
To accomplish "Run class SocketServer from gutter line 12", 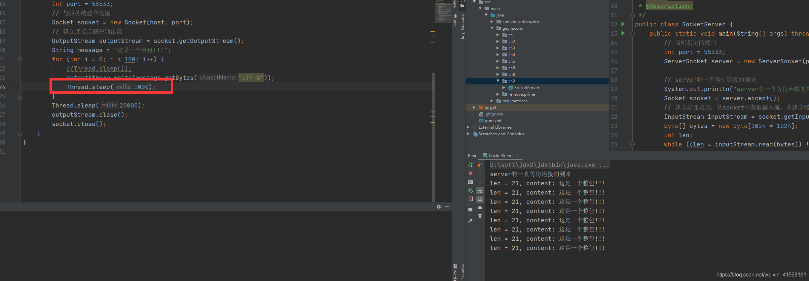I will tap(623, 24).
